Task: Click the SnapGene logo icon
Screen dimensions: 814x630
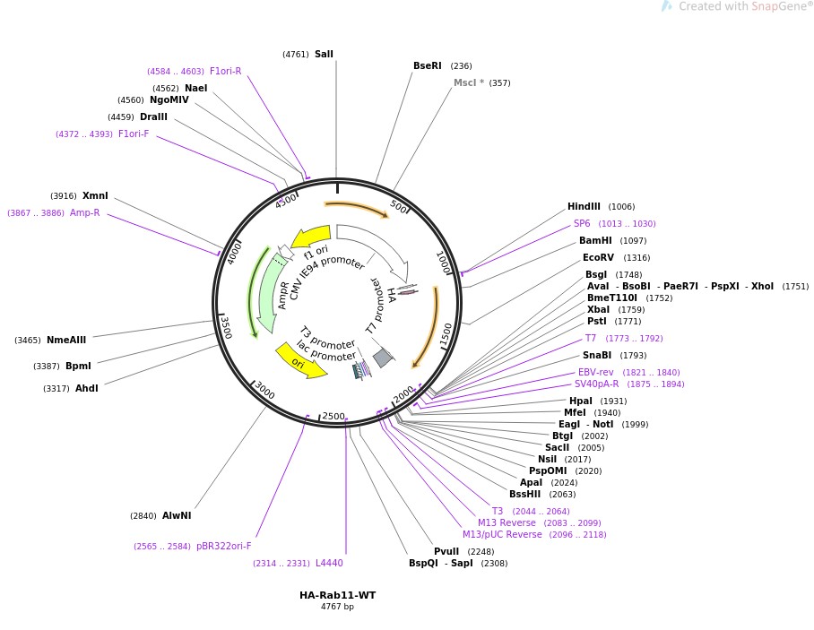Action: [666, 6]
